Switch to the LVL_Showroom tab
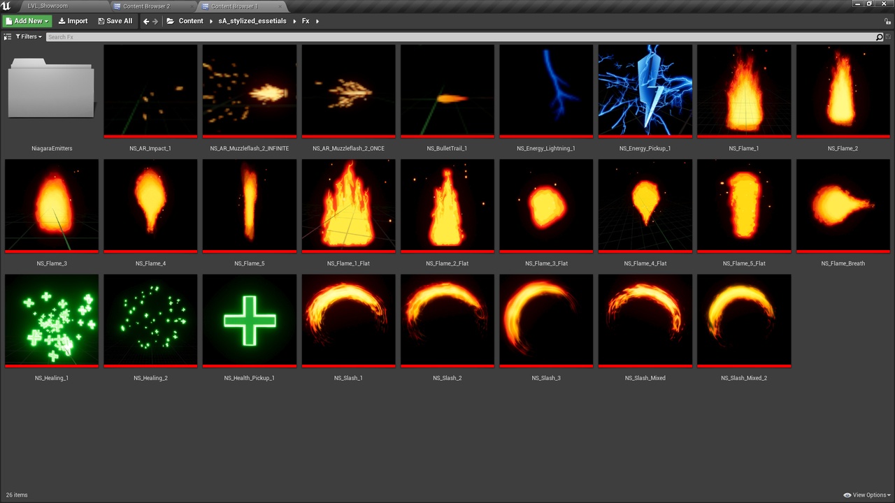 point(47,6)
